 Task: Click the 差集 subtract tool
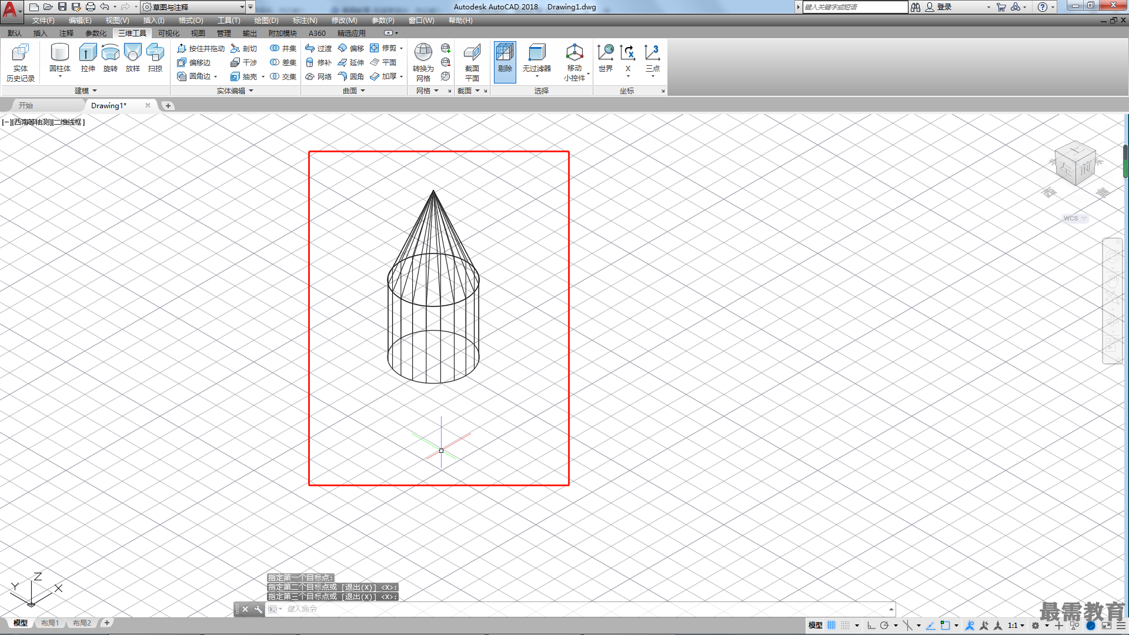point(283,62)
